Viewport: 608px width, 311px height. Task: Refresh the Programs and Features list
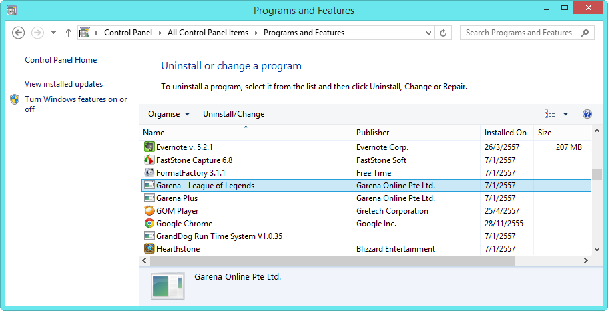tap(443, 33)
